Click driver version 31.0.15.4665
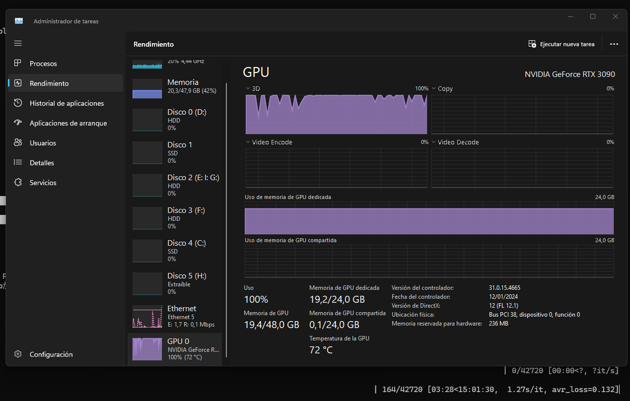This screenshot has width=630, height=401. pos(504,288)
